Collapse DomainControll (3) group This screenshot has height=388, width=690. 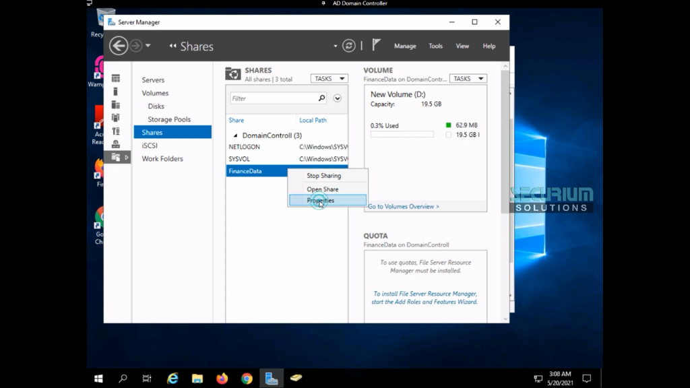tap(235, 135)
